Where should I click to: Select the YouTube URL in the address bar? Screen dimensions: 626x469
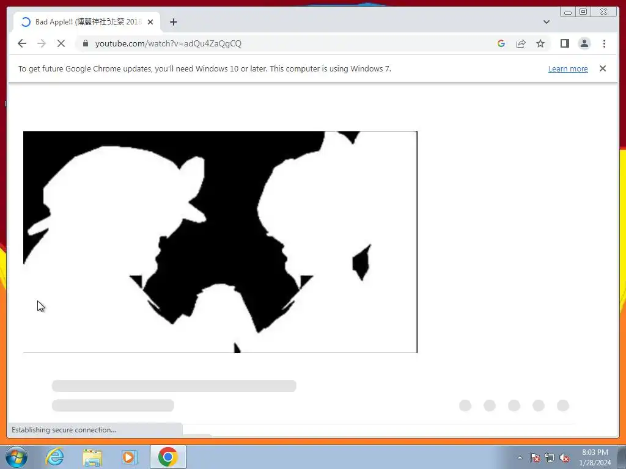[168, 43]
